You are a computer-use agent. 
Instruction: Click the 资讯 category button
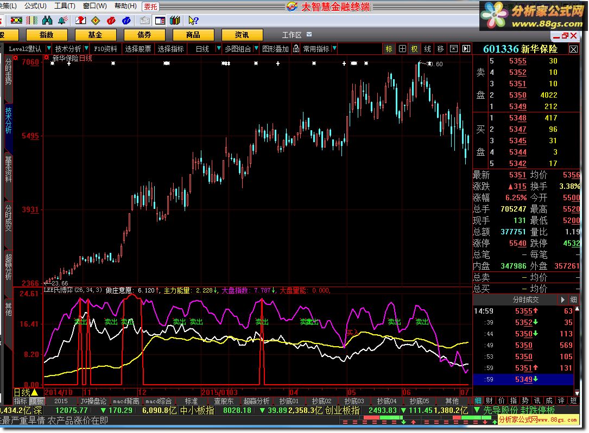pyautogui.click(x=242, y=35)
